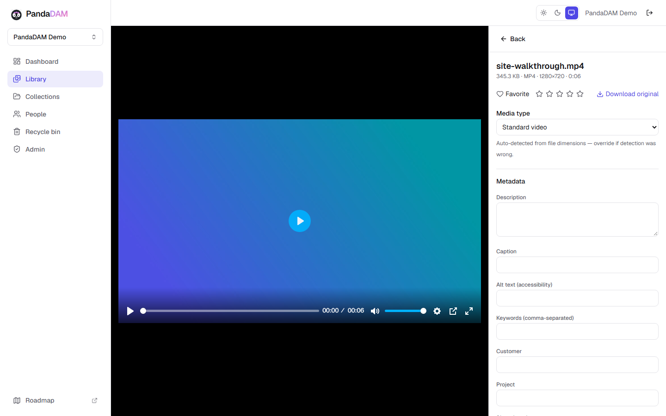Image resolution: width=666 pixels, height=416 pixels.
Task: Open the Roadmap link
Action: click(x=55, y=400)
